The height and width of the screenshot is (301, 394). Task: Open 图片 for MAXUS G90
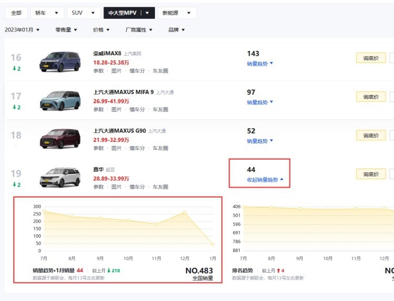116,148
